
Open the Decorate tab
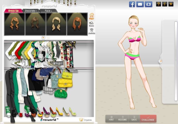tap(30, 11)
